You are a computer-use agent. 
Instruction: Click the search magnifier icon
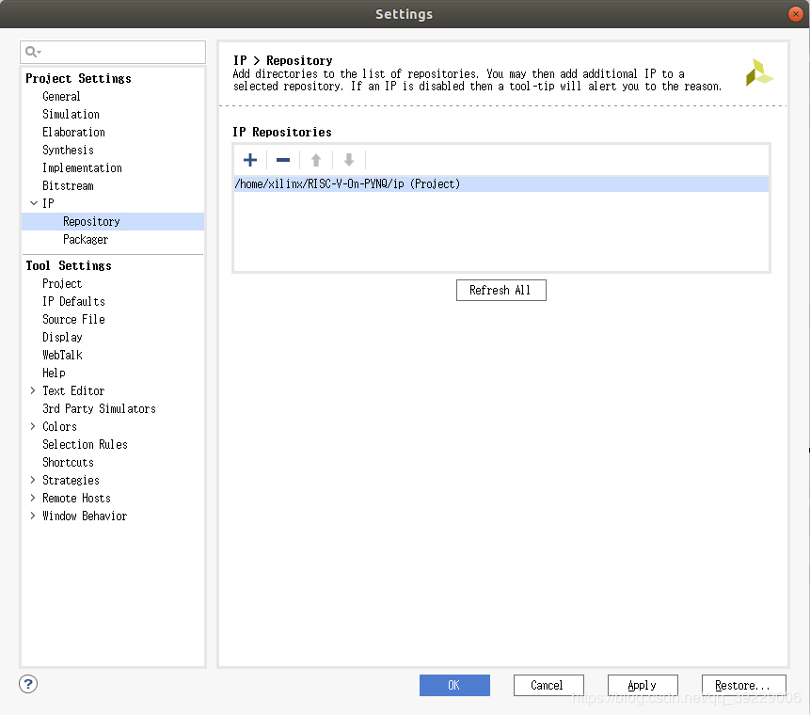click(32, 52)
